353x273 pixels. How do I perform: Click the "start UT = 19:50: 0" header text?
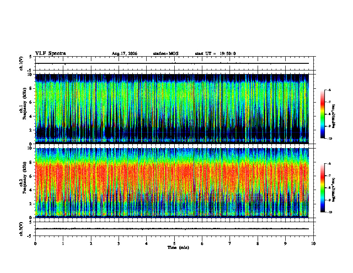coord(215,54)
